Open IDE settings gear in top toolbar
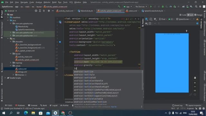 coord(200,6)
